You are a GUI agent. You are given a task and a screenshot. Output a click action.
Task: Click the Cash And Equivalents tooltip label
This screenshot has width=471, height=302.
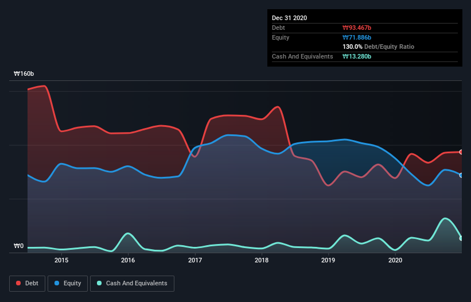(302, 56)
